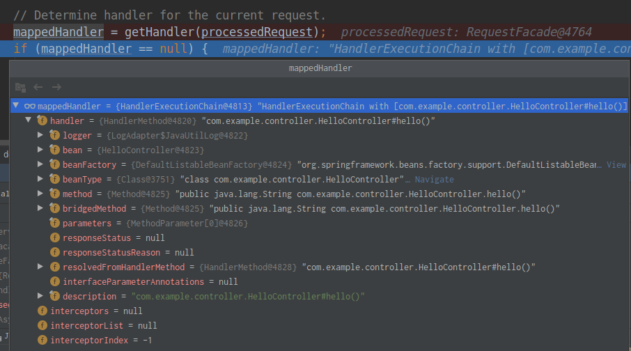Click the field icon beside interceptorList
The height and width of the screenshot is (351, 631).
pos(42,325)
